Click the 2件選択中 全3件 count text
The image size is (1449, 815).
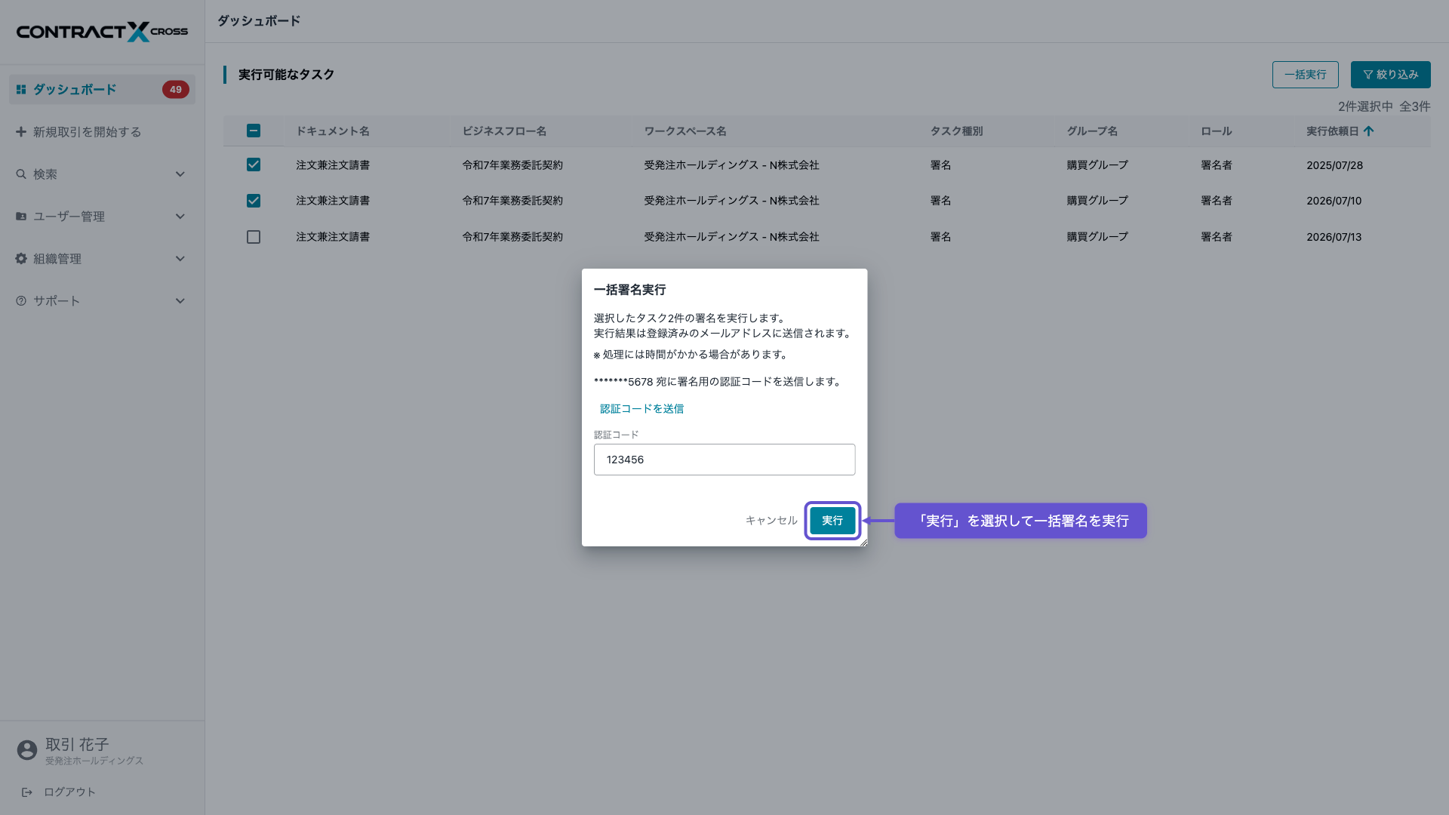point(1384,106)
